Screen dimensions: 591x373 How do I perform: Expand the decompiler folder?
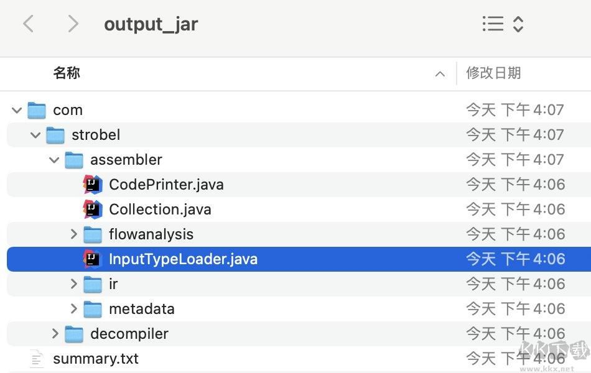click(55, 333)
